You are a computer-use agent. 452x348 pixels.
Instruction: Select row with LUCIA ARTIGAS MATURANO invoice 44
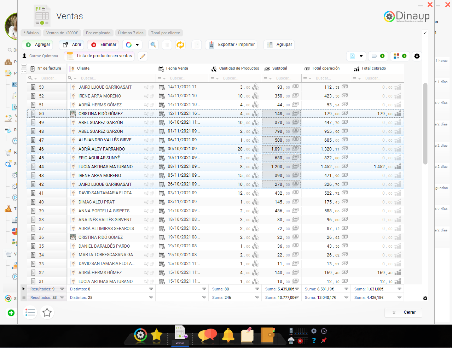(215, 167)
